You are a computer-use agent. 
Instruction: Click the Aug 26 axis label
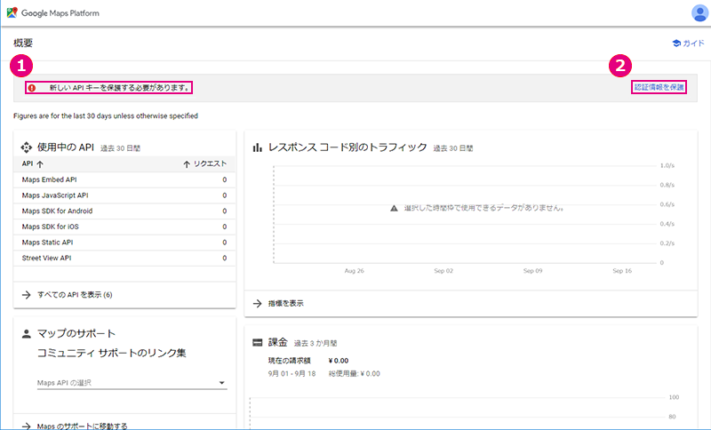pos(354,271)
